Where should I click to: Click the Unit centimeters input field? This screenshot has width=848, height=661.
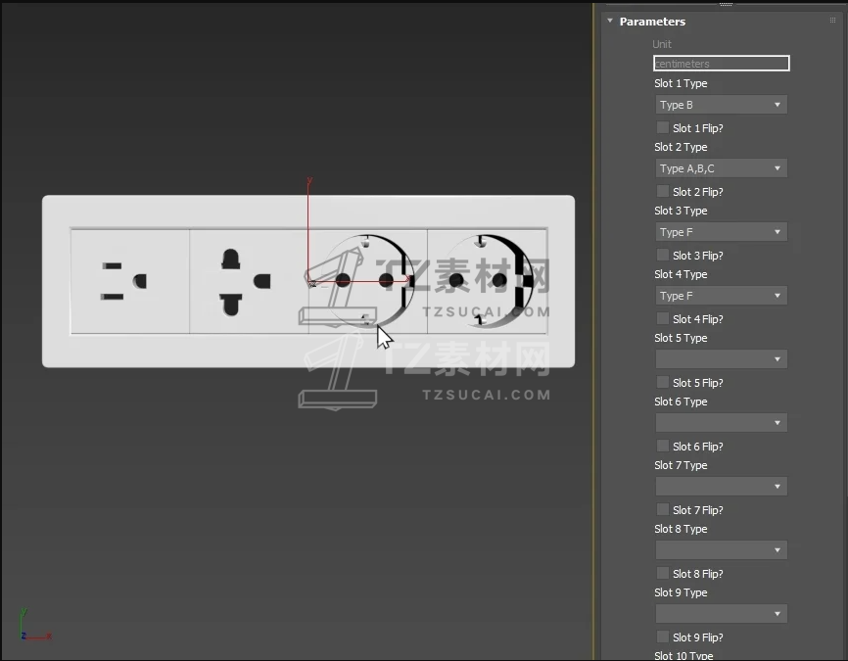(721, 64)
